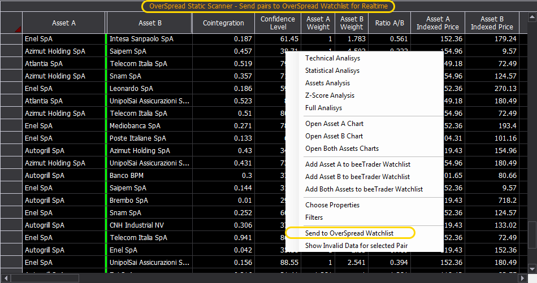
Task: Sort by Ratio A/B column header
Action: coord(389,23)
